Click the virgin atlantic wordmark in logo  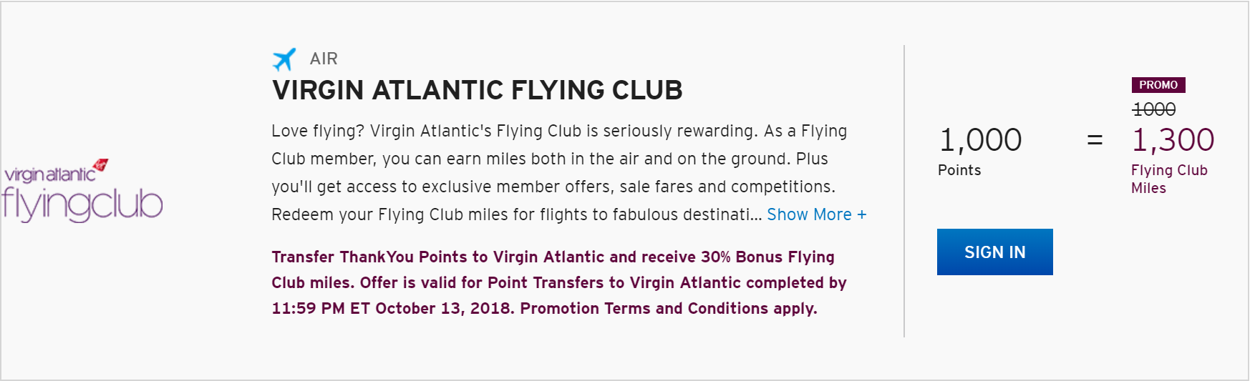(x=49, y=175)
